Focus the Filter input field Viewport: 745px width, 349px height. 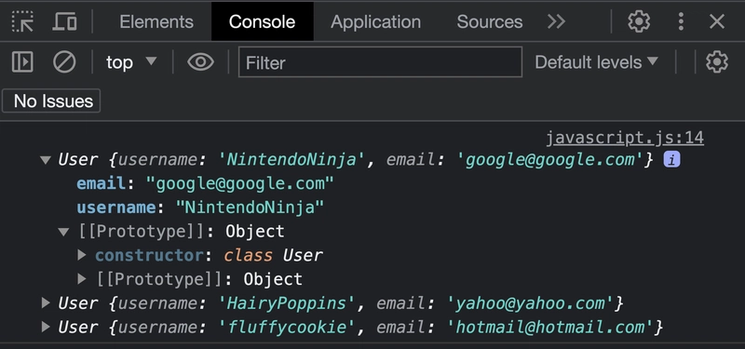click(x=380, y=62)
